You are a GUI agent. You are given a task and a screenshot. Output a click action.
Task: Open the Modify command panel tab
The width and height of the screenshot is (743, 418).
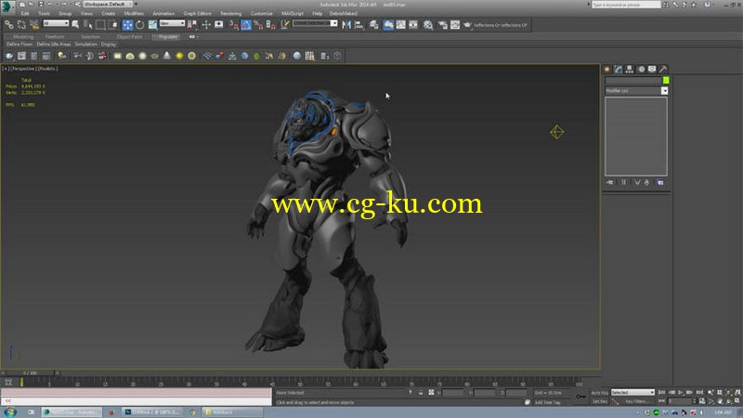click(x=619, y=69)
